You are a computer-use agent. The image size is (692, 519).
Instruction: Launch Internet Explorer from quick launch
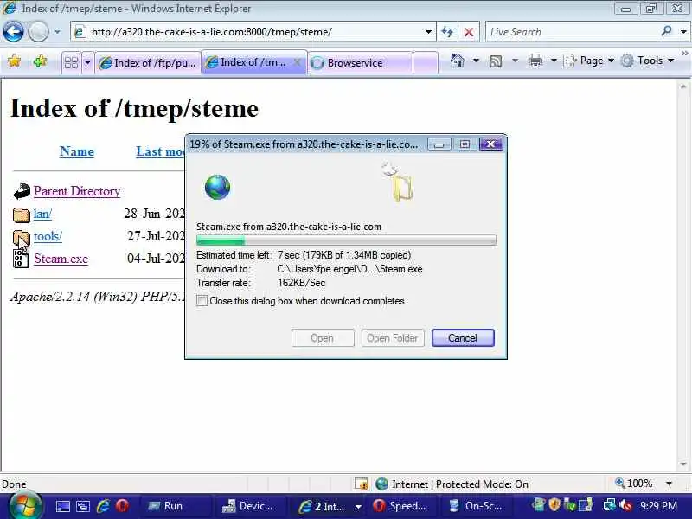pos(103,506)
